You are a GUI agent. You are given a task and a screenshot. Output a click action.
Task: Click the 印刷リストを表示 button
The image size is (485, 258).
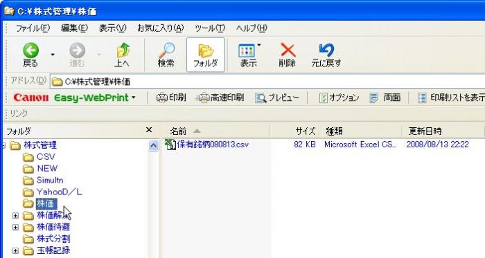[450, 98]
